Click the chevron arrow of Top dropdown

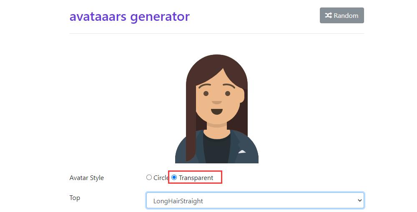pyautogui.click(x=359, y=201)
